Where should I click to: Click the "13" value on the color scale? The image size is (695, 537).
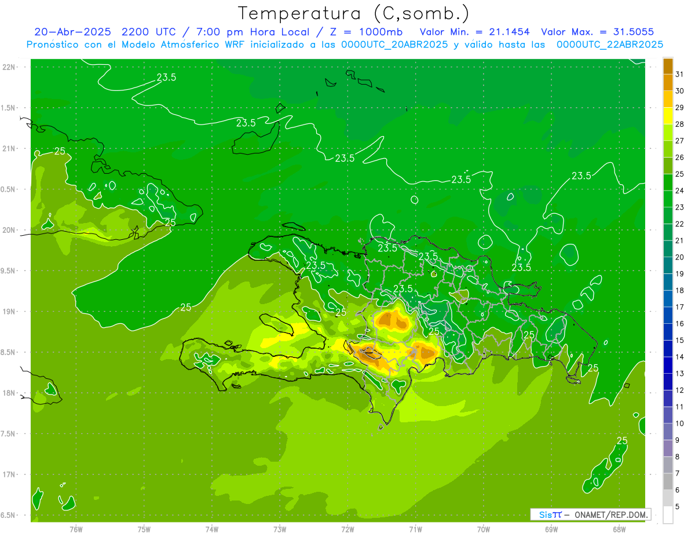(x=680, y=374)
